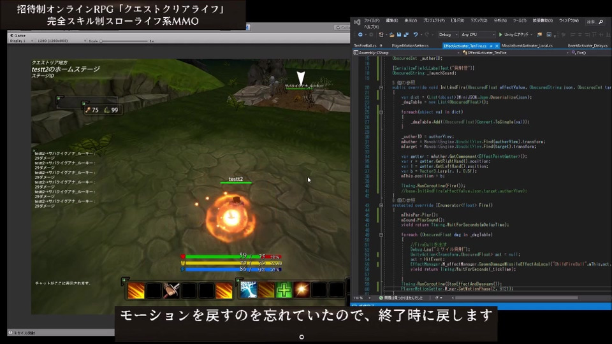Screen dimensions: 612x344
Task: Use the sword hand attack skill icon
Action: pos(171,290)
